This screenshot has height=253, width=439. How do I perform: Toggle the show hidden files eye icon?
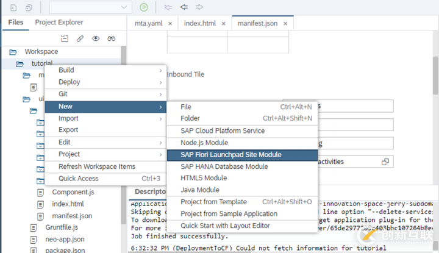(96, 38)
